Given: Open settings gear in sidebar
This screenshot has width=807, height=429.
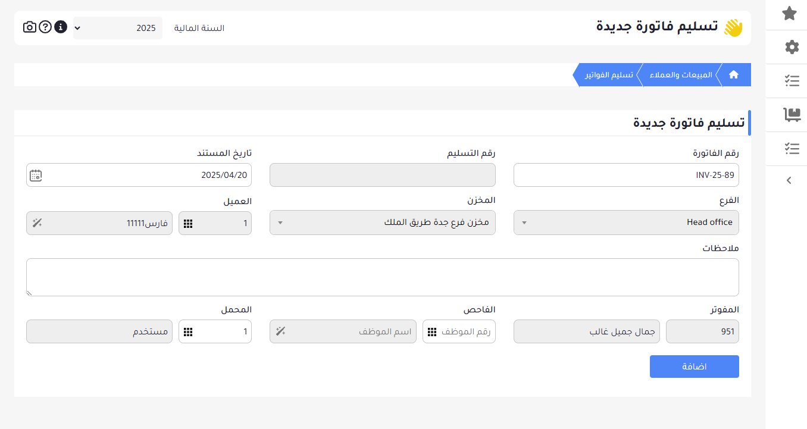Looking at the screenshot, I should point(792,47).
